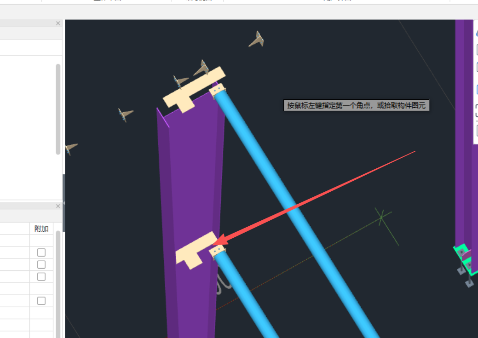Tick the fourth, lowest 附加 checkbox
This screenshot has height=338, width=478.
coord(41,301)
